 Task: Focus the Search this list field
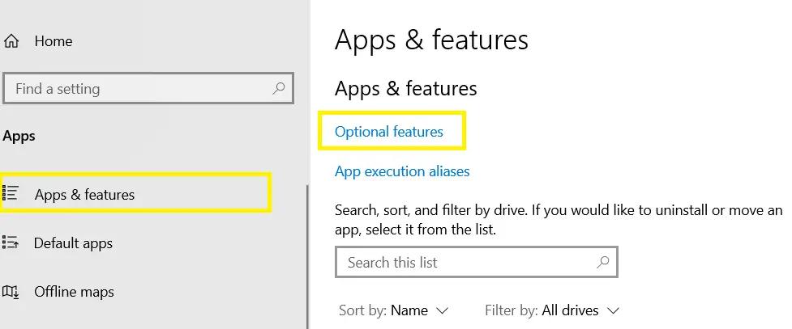[x=477, y=262]
